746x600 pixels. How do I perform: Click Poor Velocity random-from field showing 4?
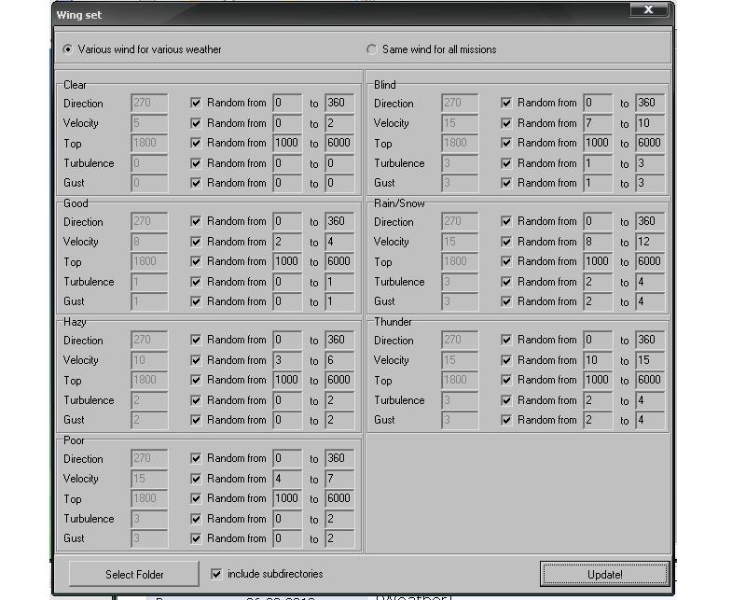click(x=287, y=479)
